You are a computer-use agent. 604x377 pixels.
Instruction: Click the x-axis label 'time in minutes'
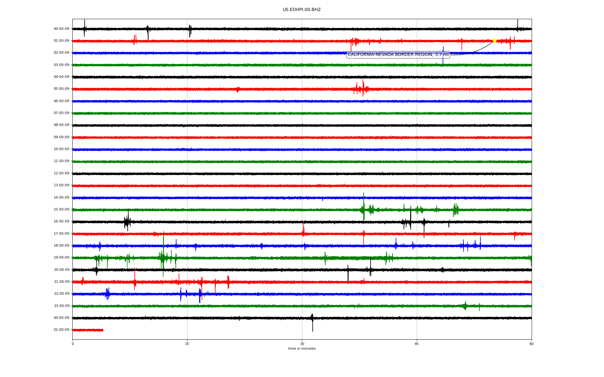[302, 349]
